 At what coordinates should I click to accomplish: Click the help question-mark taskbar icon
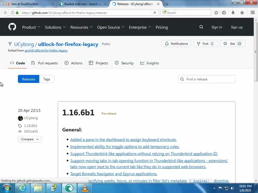tap(54, 188)
